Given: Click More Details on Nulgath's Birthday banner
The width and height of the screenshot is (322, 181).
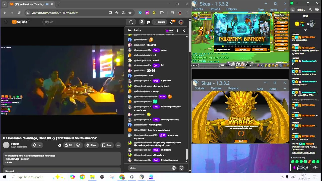Looking at the screenshot, I should click(259, 50).
